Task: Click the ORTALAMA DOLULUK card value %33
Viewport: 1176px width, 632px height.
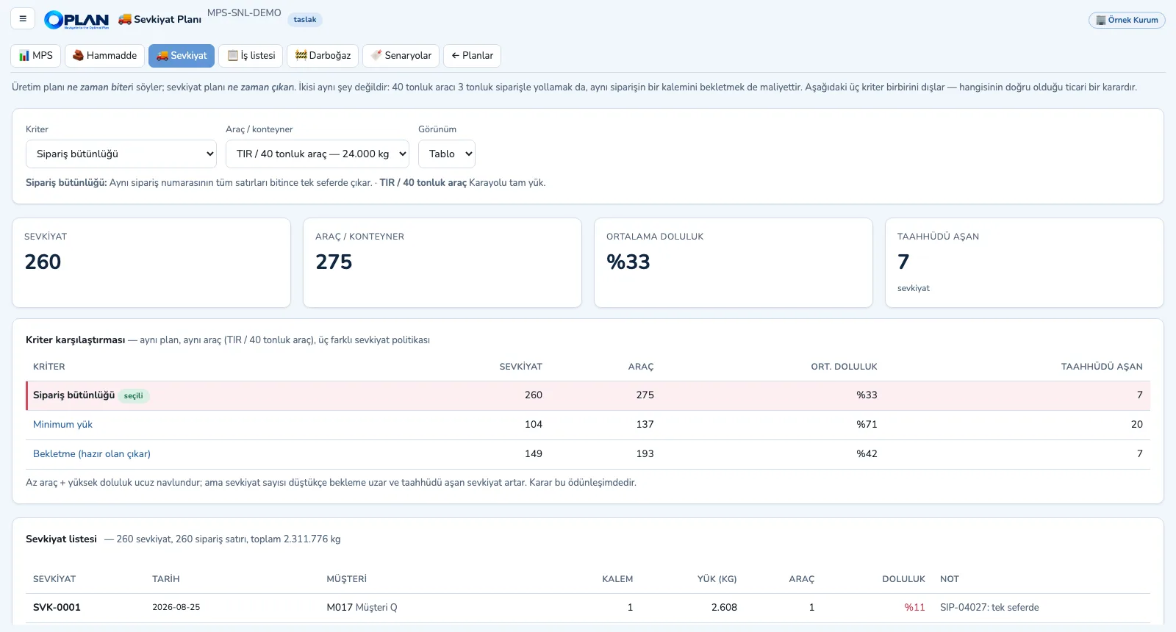Action: (628, 262)
